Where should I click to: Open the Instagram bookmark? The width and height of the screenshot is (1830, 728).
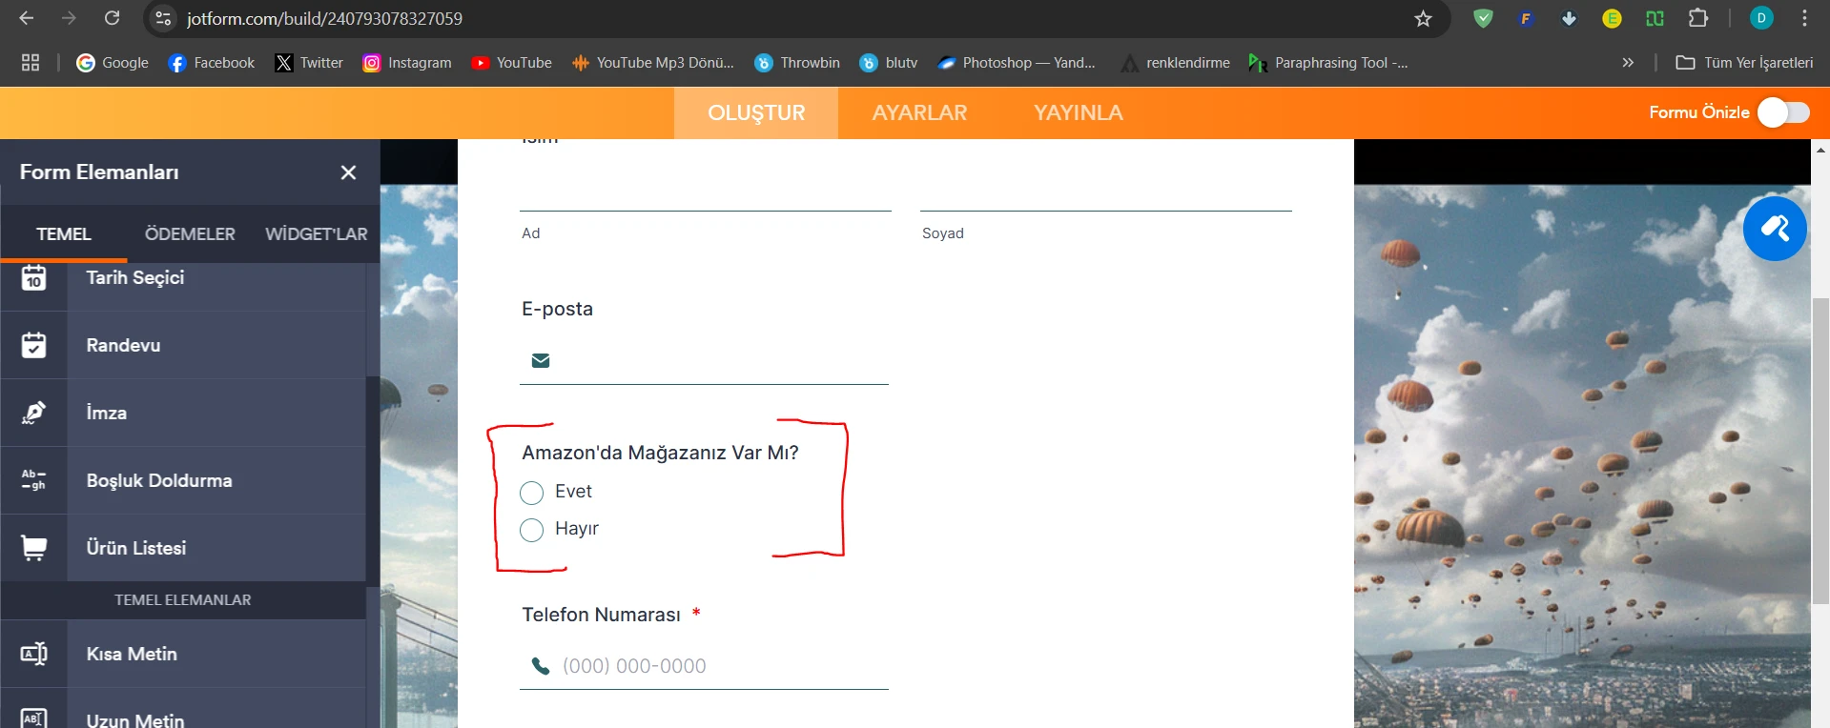(x=407, y=63)
